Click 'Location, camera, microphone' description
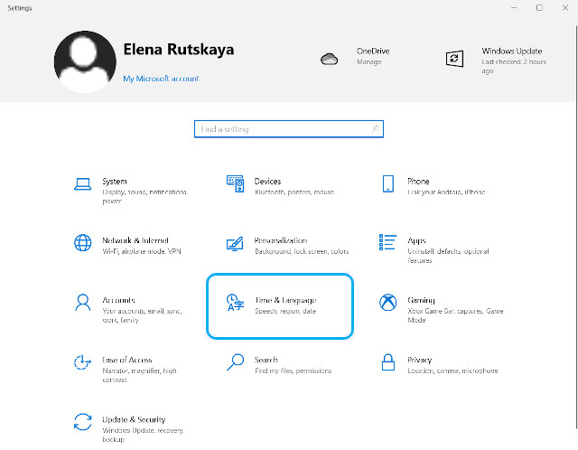This screenshot has height=450, width=578. (452, 370)
